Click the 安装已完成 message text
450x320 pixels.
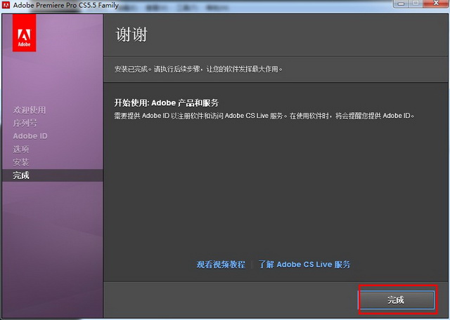[198, 69]
